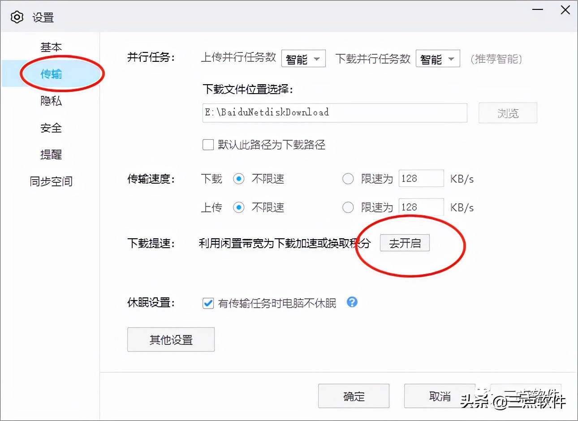This screenshot has height=421, width=578.
Task: Select upload 限速为 speed limit option
Action: (x=348, y=207)
